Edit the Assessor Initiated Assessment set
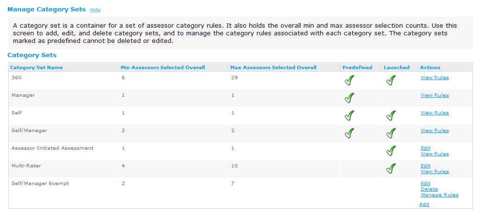480x216 pixels. click(425, 148)
